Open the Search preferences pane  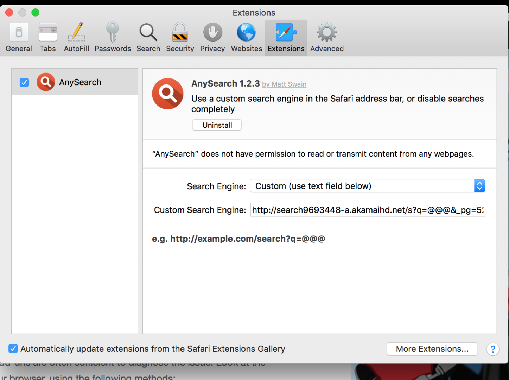148,38
